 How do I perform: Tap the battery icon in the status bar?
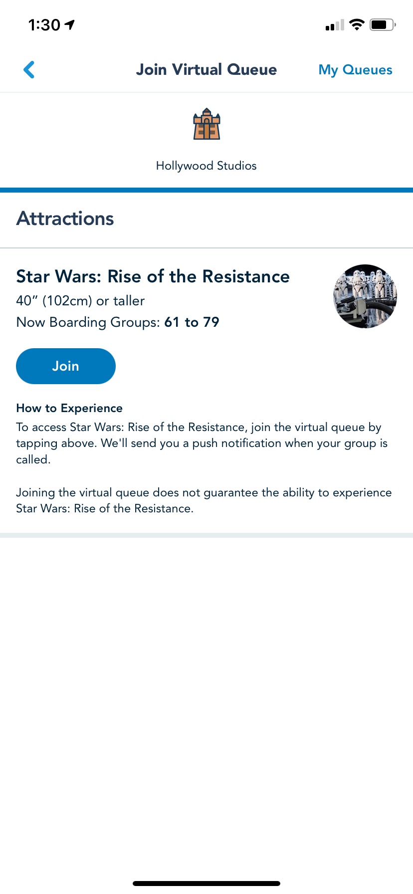tap(382, 24)
